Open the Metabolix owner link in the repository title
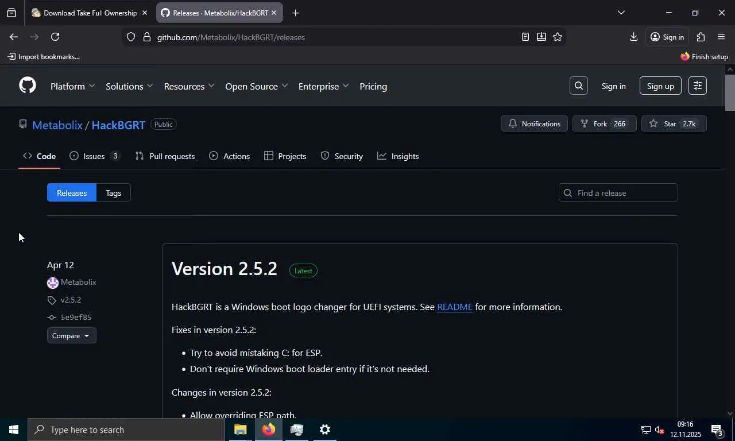The image size is (735, 441). pos(57,125)
